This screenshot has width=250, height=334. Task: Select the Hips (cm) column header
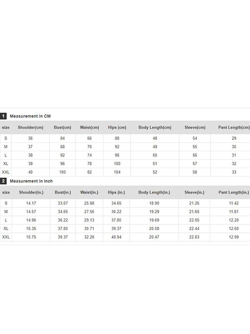pyautogui.click(x=117, y=128)
